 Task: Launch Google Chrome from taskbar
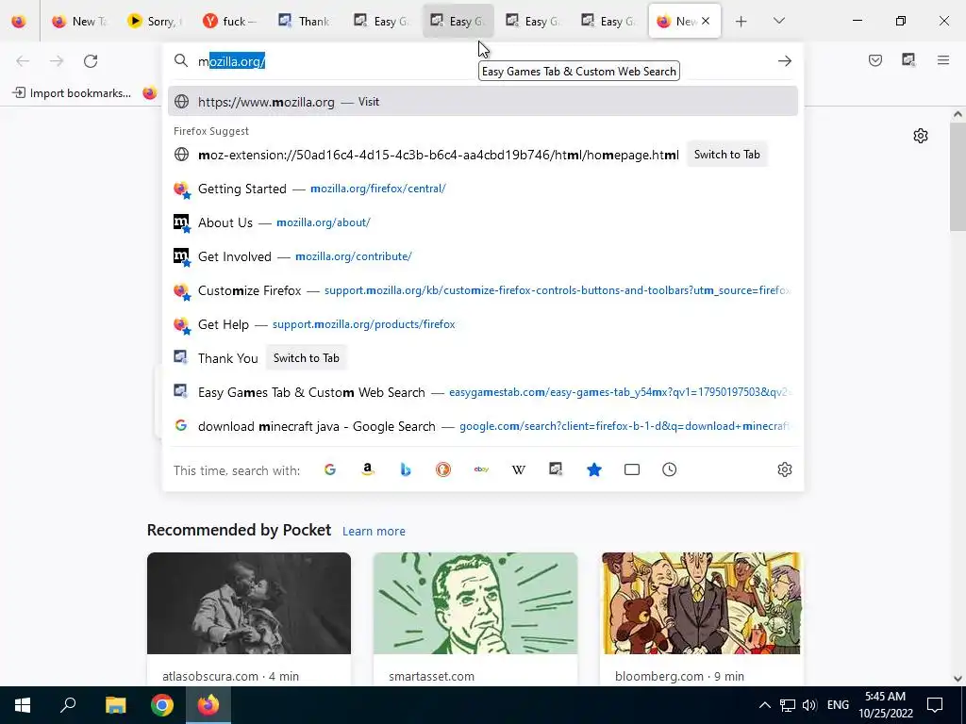162,705
